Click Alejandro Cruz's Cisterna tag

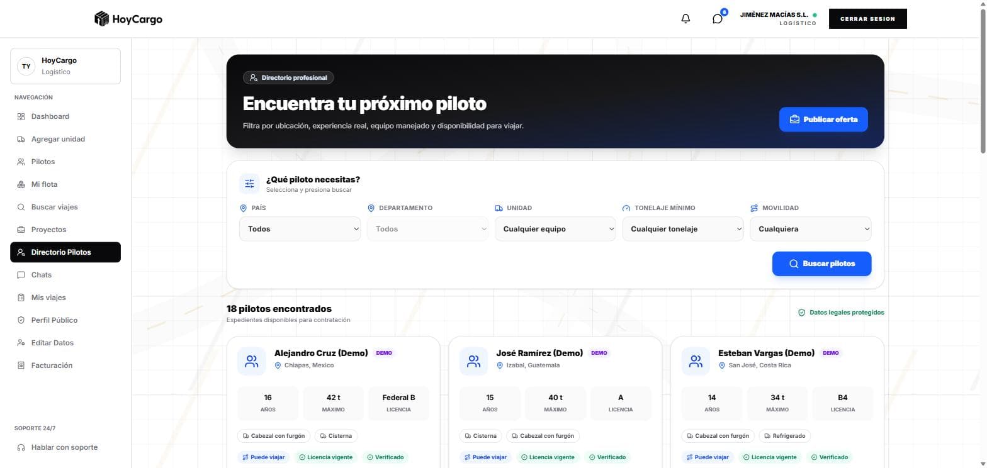[x=336, y=435]
